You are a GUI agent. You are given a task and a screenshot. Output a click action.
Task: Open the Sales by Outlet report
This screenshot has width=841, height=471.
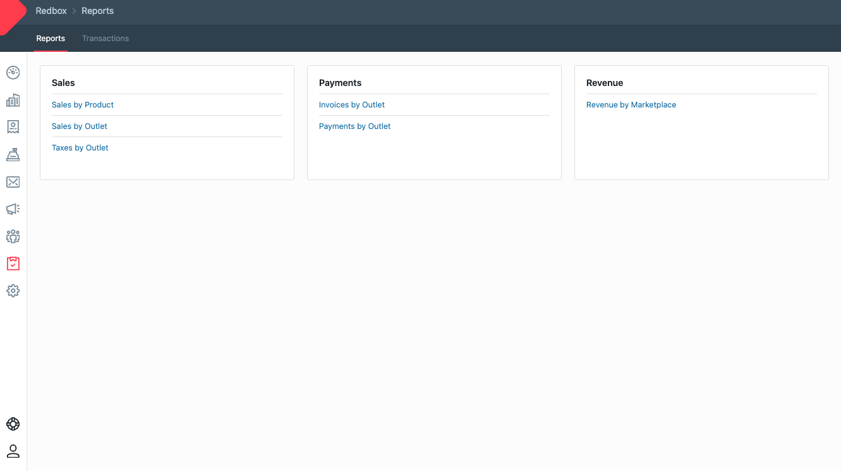[x=80, y=126]
